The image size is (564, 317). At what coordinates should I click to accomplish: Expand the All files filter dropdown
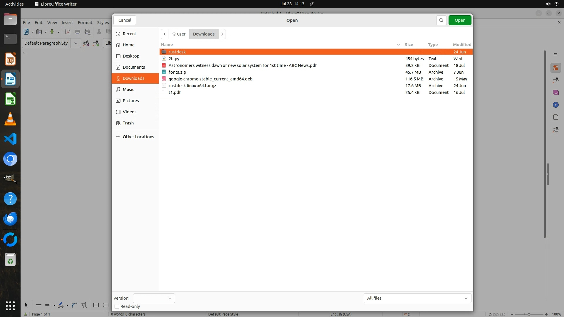[x=417, y=298]
